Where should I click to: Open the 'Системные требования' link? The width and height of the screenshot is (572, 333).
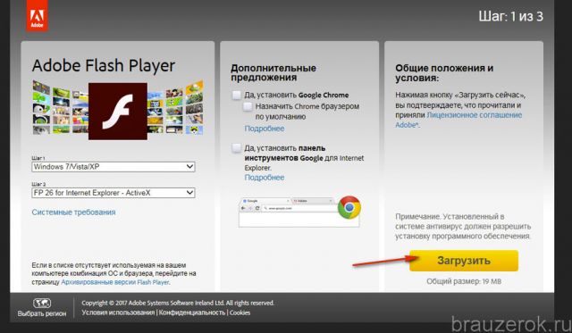[x=73, y=212]
